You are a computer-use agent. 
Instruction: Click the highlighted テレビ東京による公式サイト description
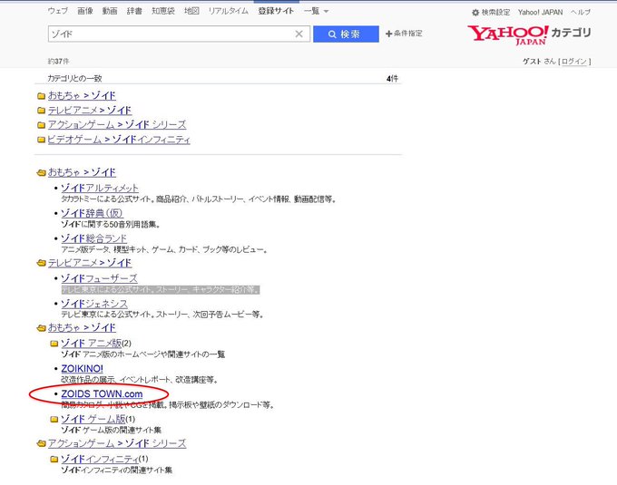[161, 290]
